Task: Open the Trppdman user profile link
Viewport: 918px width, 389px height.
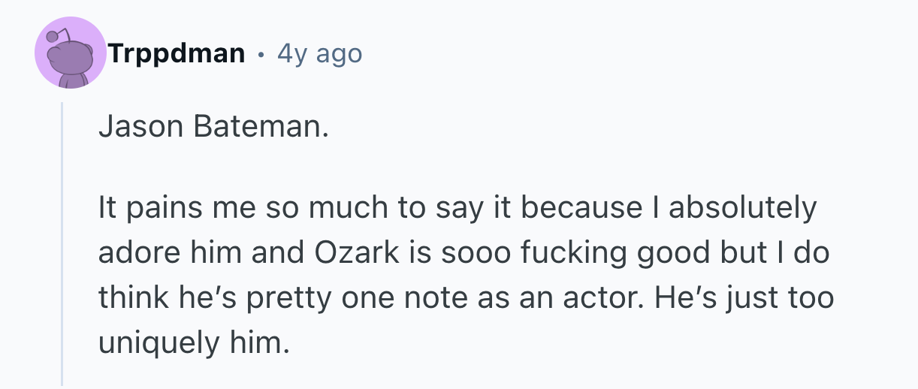Action: (176, 53)
